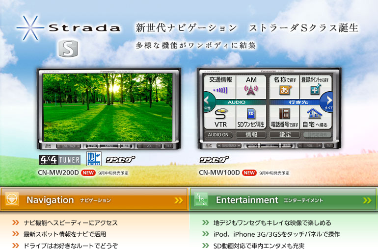This screenshot has height=249, width=378.
Task: Click the music note Entertainment icon
Action: tap(201, 199)
